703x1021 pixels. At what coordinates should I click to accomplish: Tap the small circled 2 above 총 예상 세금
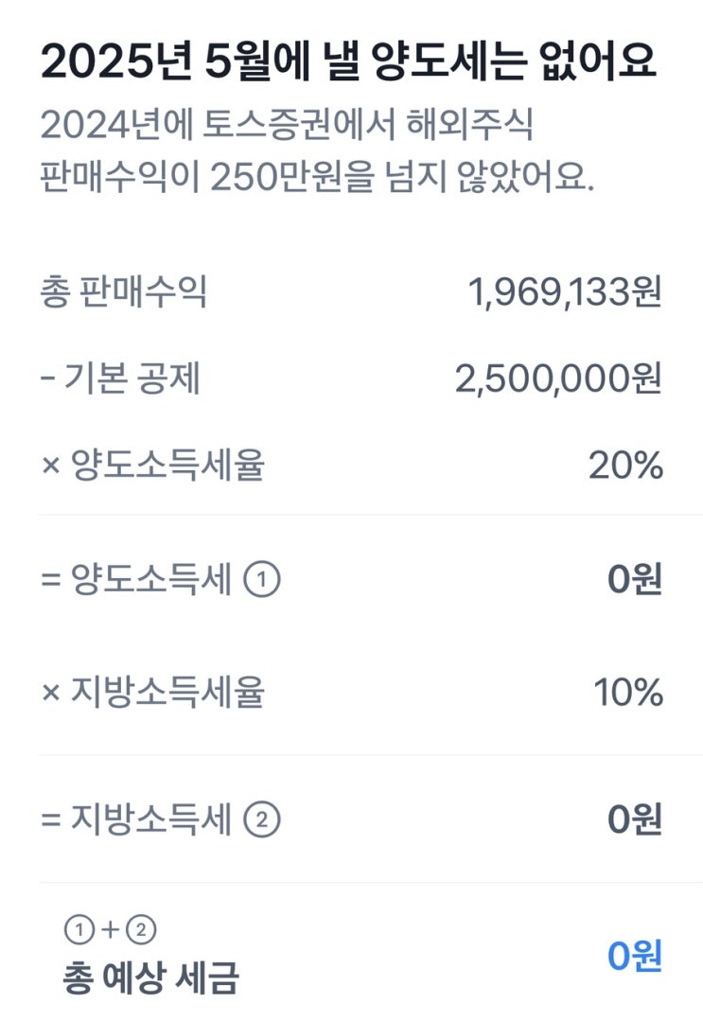tap(140, 930)
